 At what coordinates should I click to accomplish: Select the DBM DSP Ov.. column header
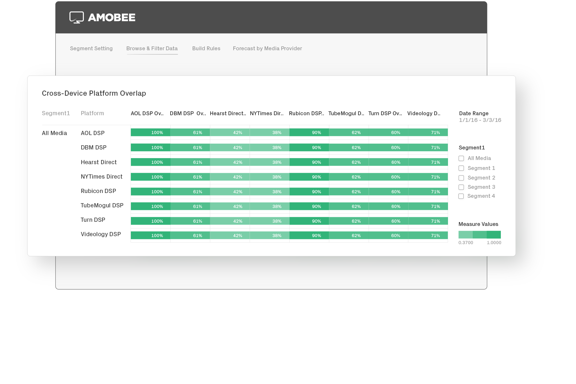click(188, 113)
